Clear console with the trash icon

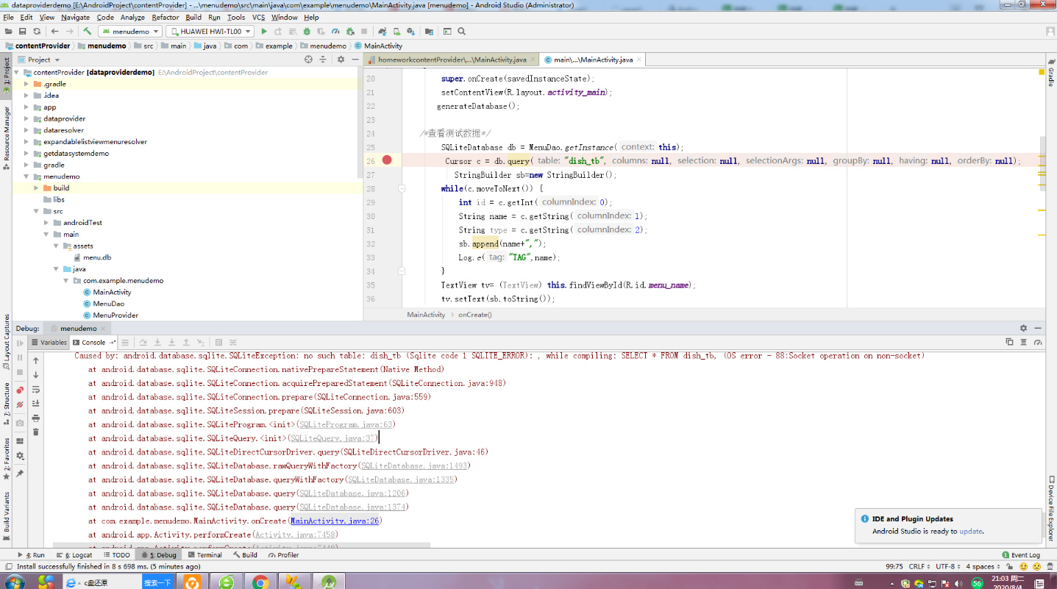(35, 432)
